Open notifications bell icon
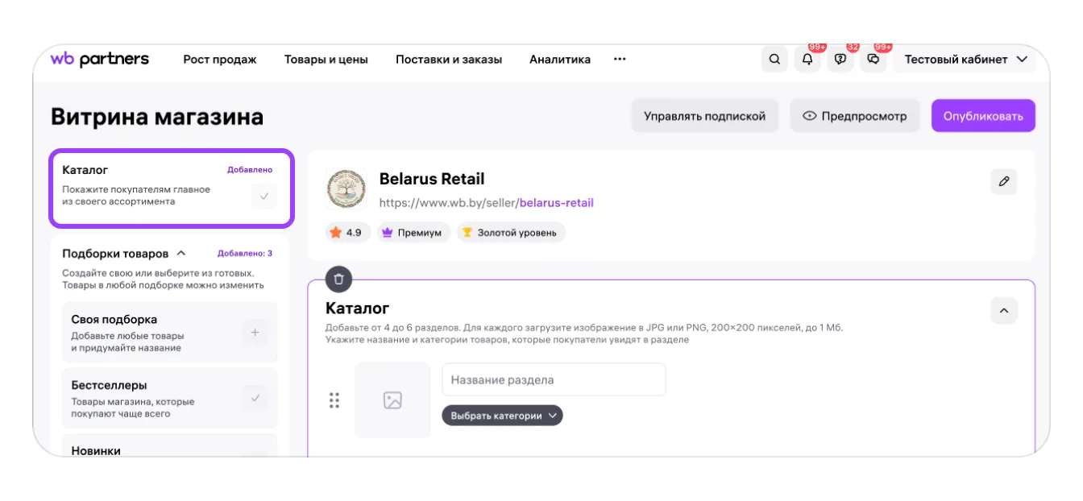Screen dimensions: 1083x501 pyautogui.click(x=807, y=60)
